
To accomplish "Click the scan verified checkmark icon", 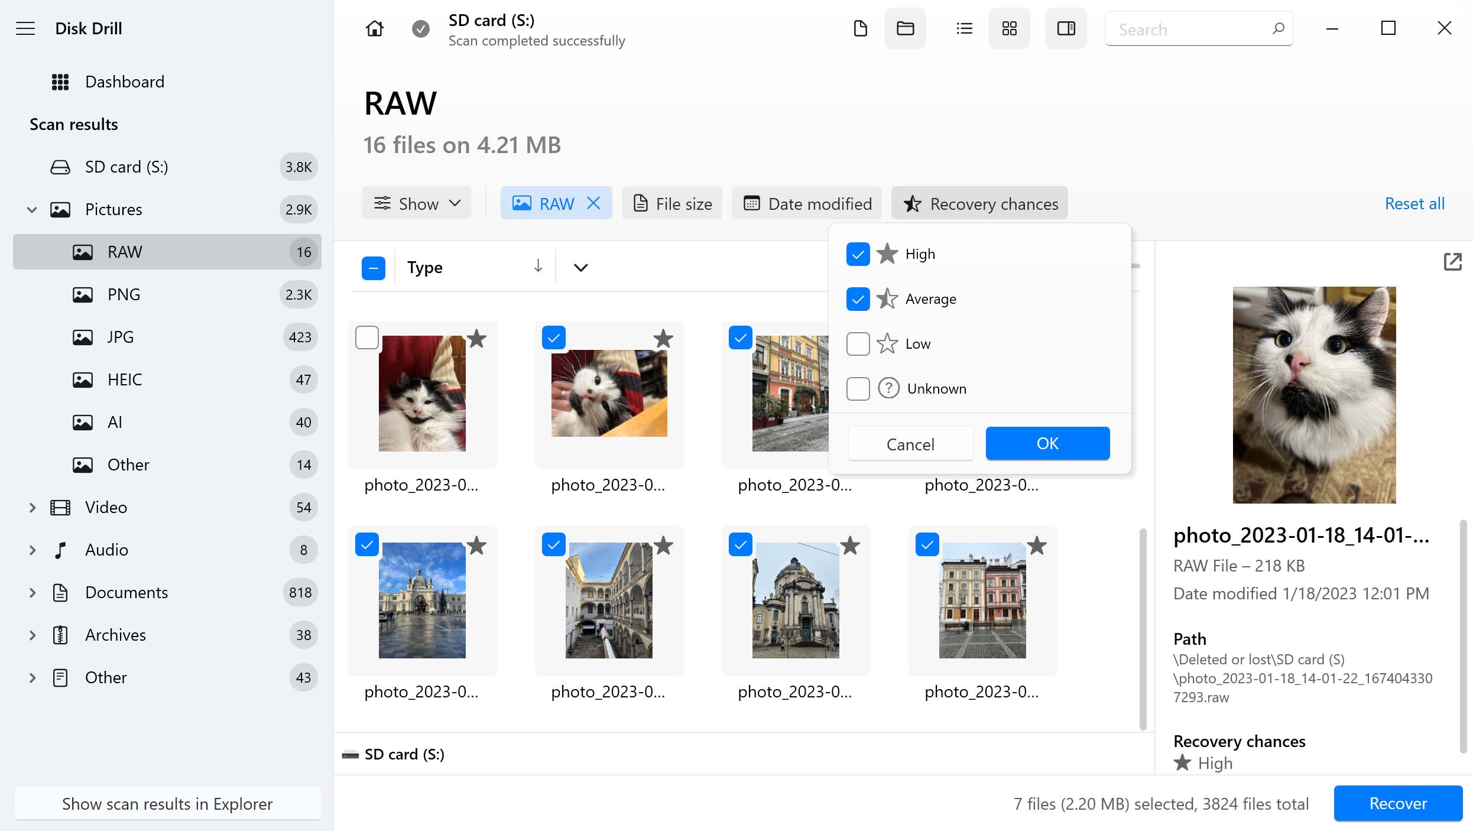I will coord(421,28).
